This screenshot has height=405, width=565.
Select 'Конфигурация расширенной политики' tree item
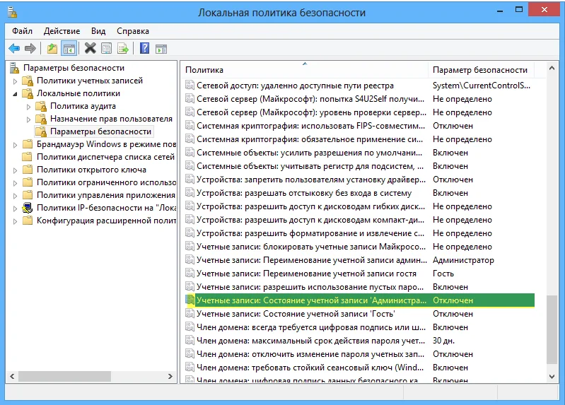[x=106, y=221]
